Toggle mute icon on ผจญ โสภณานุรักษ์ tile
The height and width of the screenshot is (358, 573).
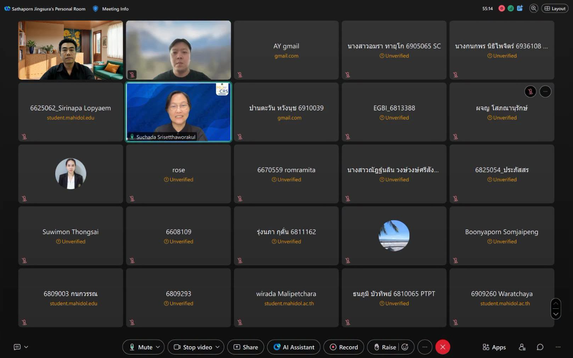coord(530,92)
